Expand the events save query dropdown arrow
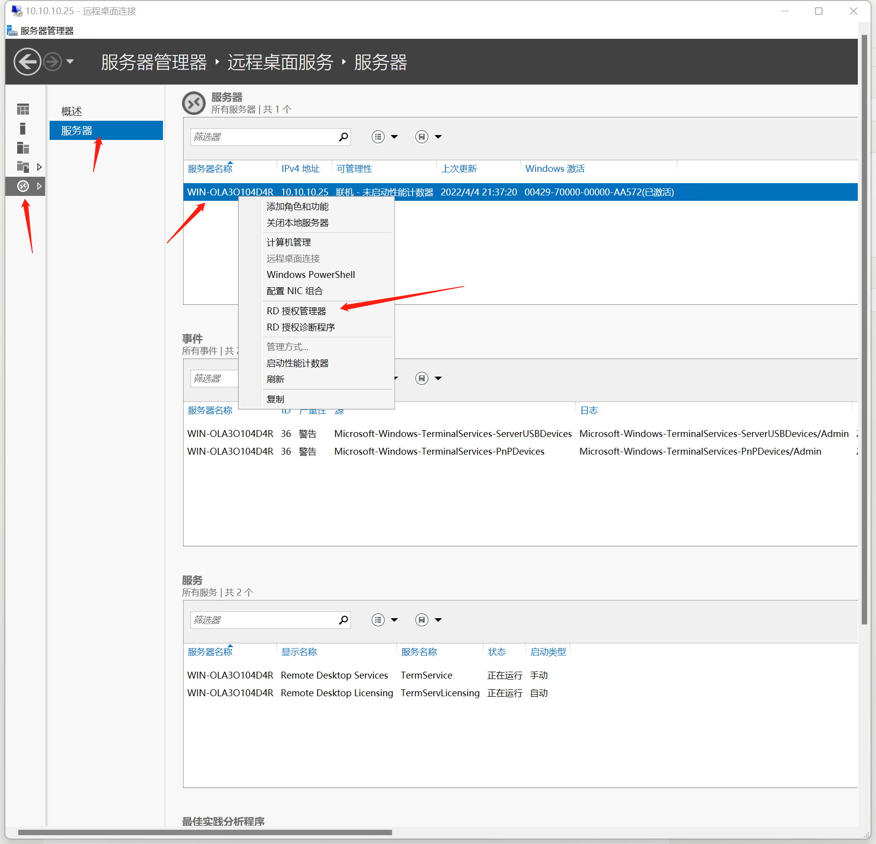 click(438, 379)
